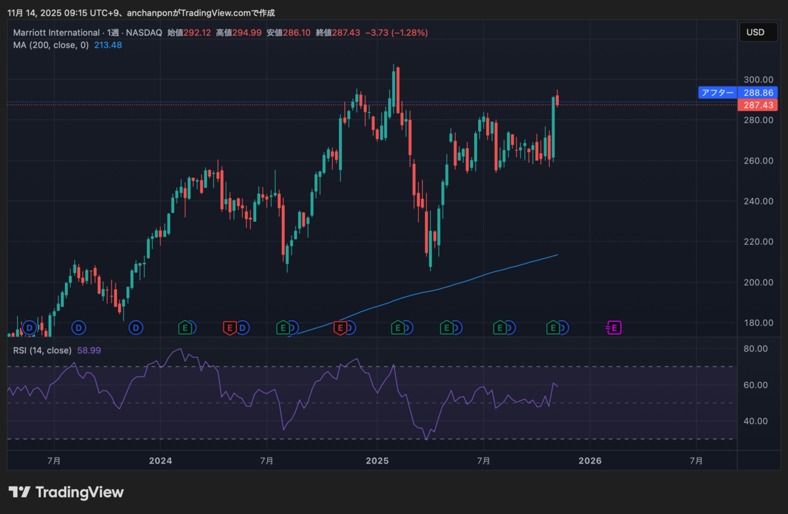Click the leftmost dividend D marker

(28, 326)
